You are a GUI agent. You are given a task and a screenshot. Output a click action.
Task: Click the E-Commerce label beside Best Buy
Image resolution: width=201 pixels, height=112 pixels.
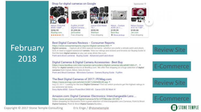click(x=172, y=66)
